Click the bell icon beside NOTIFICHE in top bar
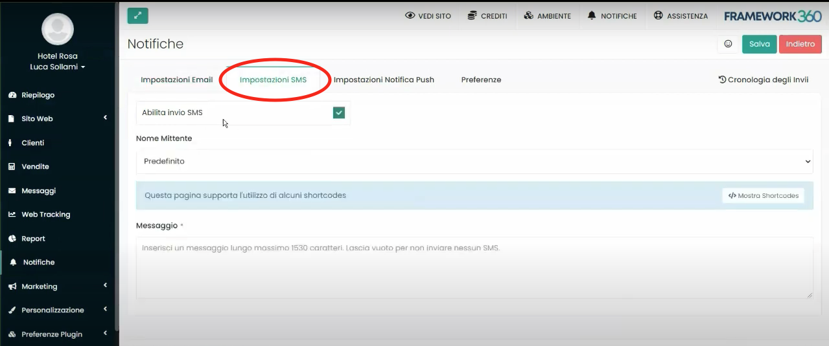The height and width of the screenshot is (346, 829). (592, 16)
